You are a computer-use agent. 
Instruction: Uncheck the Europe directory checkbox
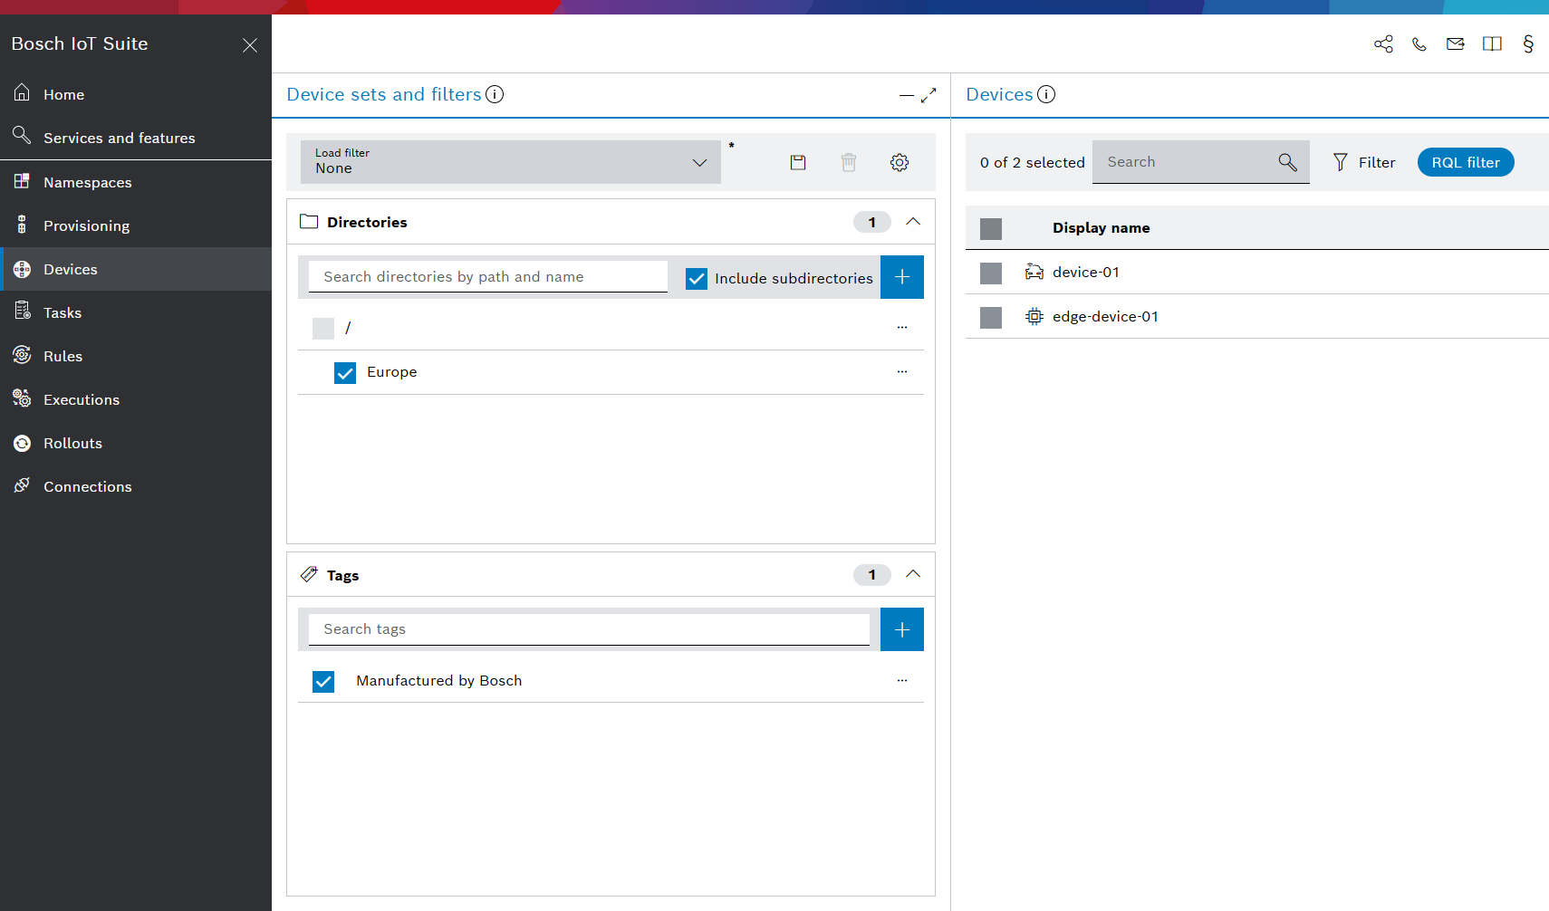point(345,372)
